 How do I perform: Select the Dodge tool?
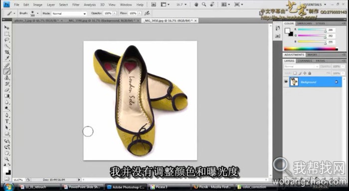tap(7, 108)
